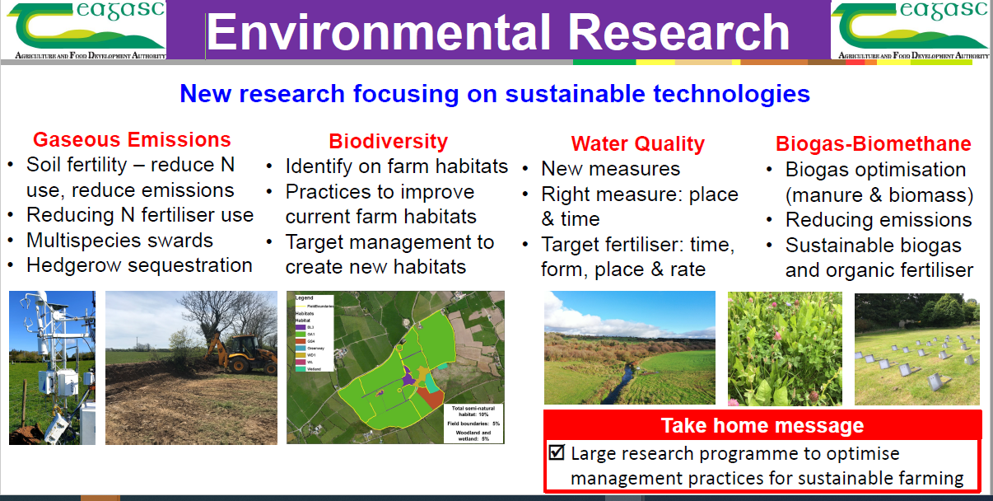The image size is (993, 501).
Task: Click the 'Biogas optimisation' bullet line
Action: (875, 170)
